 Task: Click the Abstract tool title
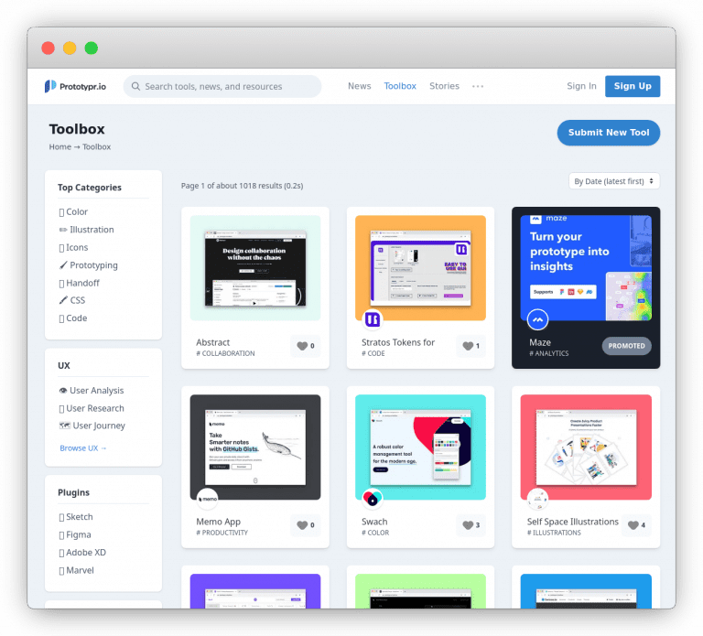tap(213, 342)
